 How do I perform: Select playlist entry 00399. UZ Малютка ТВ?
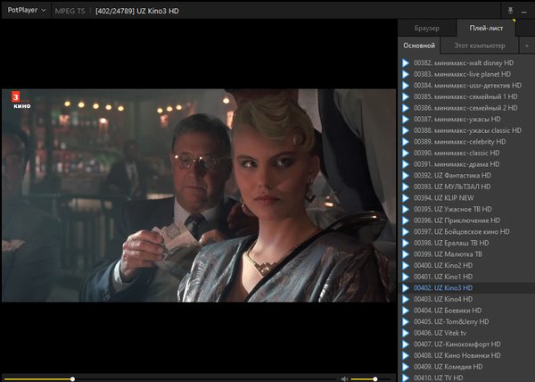point(466,254)
